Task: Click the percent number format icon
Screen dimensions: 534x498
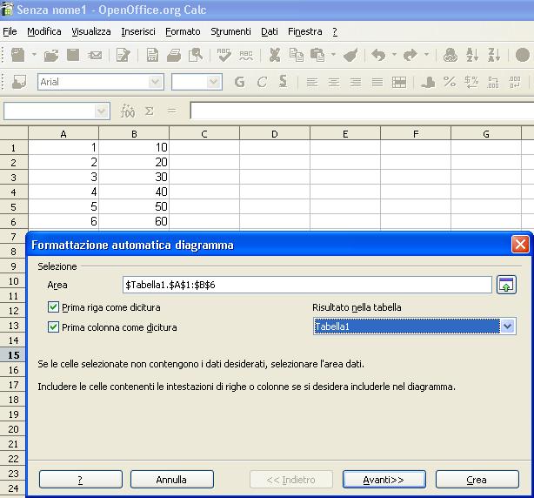Action: [x=450, y=82]
